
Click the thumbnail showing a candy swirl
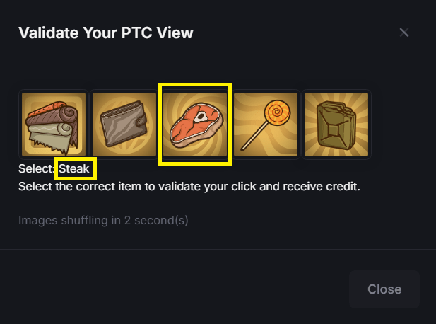[266, 125]
